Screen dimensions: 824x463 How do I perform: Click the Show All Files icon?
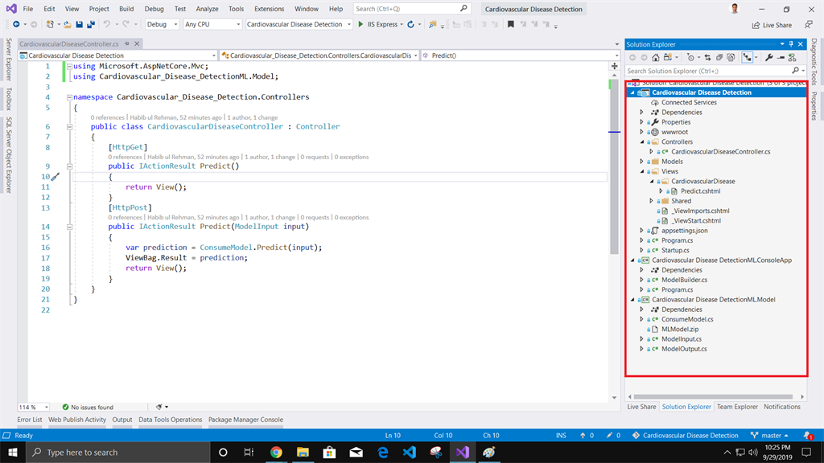coord(731,58)
